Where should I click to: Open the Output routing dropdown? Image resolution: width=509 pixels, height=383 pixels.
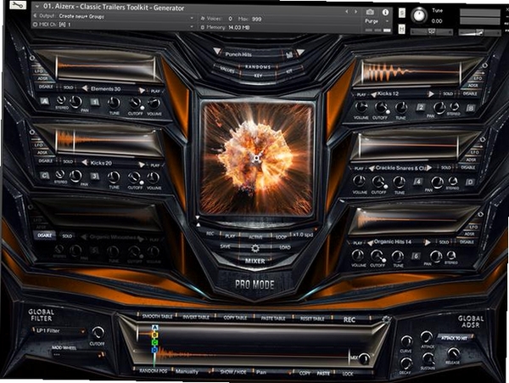115,17
